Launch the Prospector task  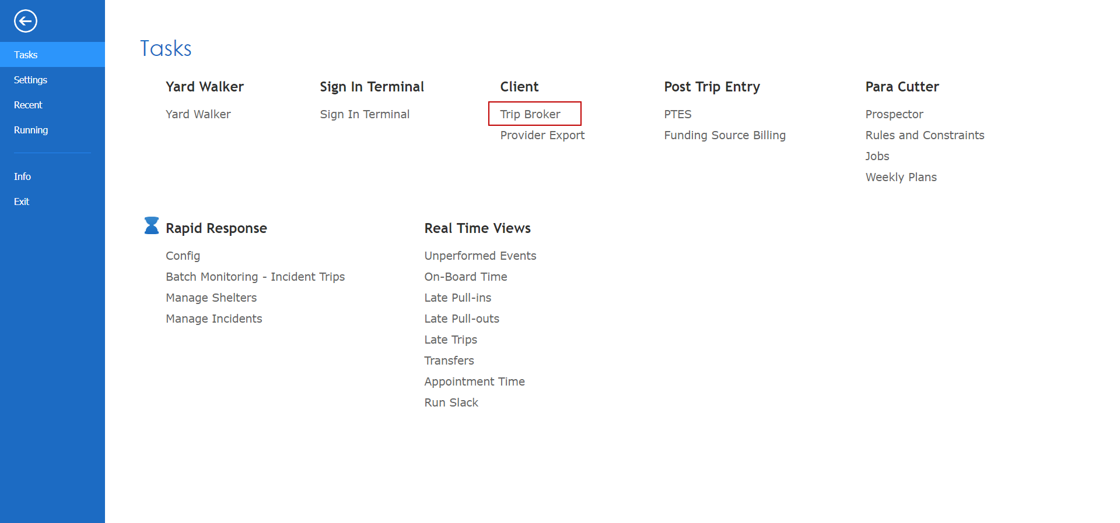coord(894,114)
